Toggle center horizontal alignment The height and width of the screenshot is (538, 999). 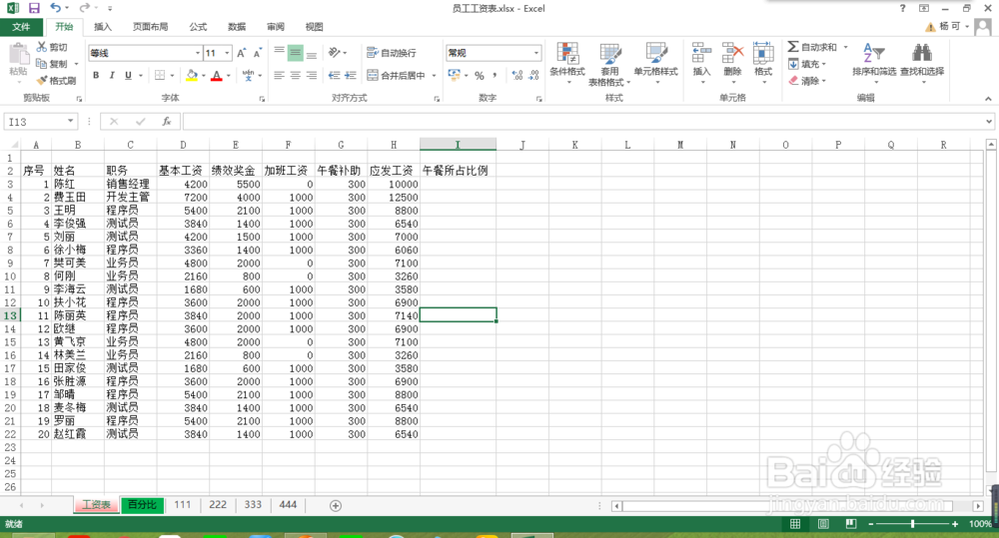(295, 75)
